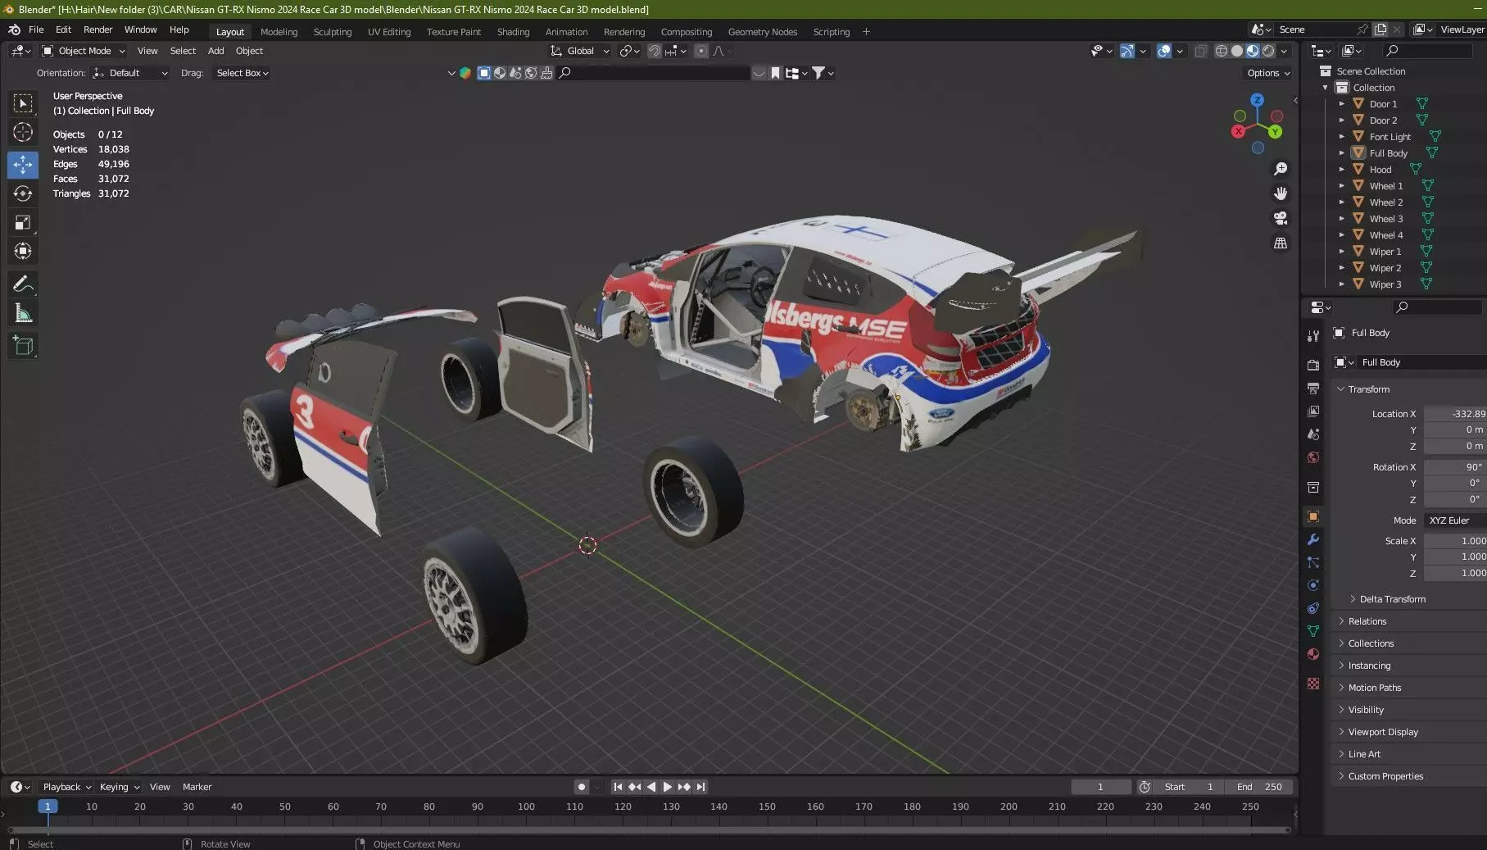The height and width of the screenshot is (850, 1487).
Task: Open the Particles properties tab
Action: (x=1313, y=562)
